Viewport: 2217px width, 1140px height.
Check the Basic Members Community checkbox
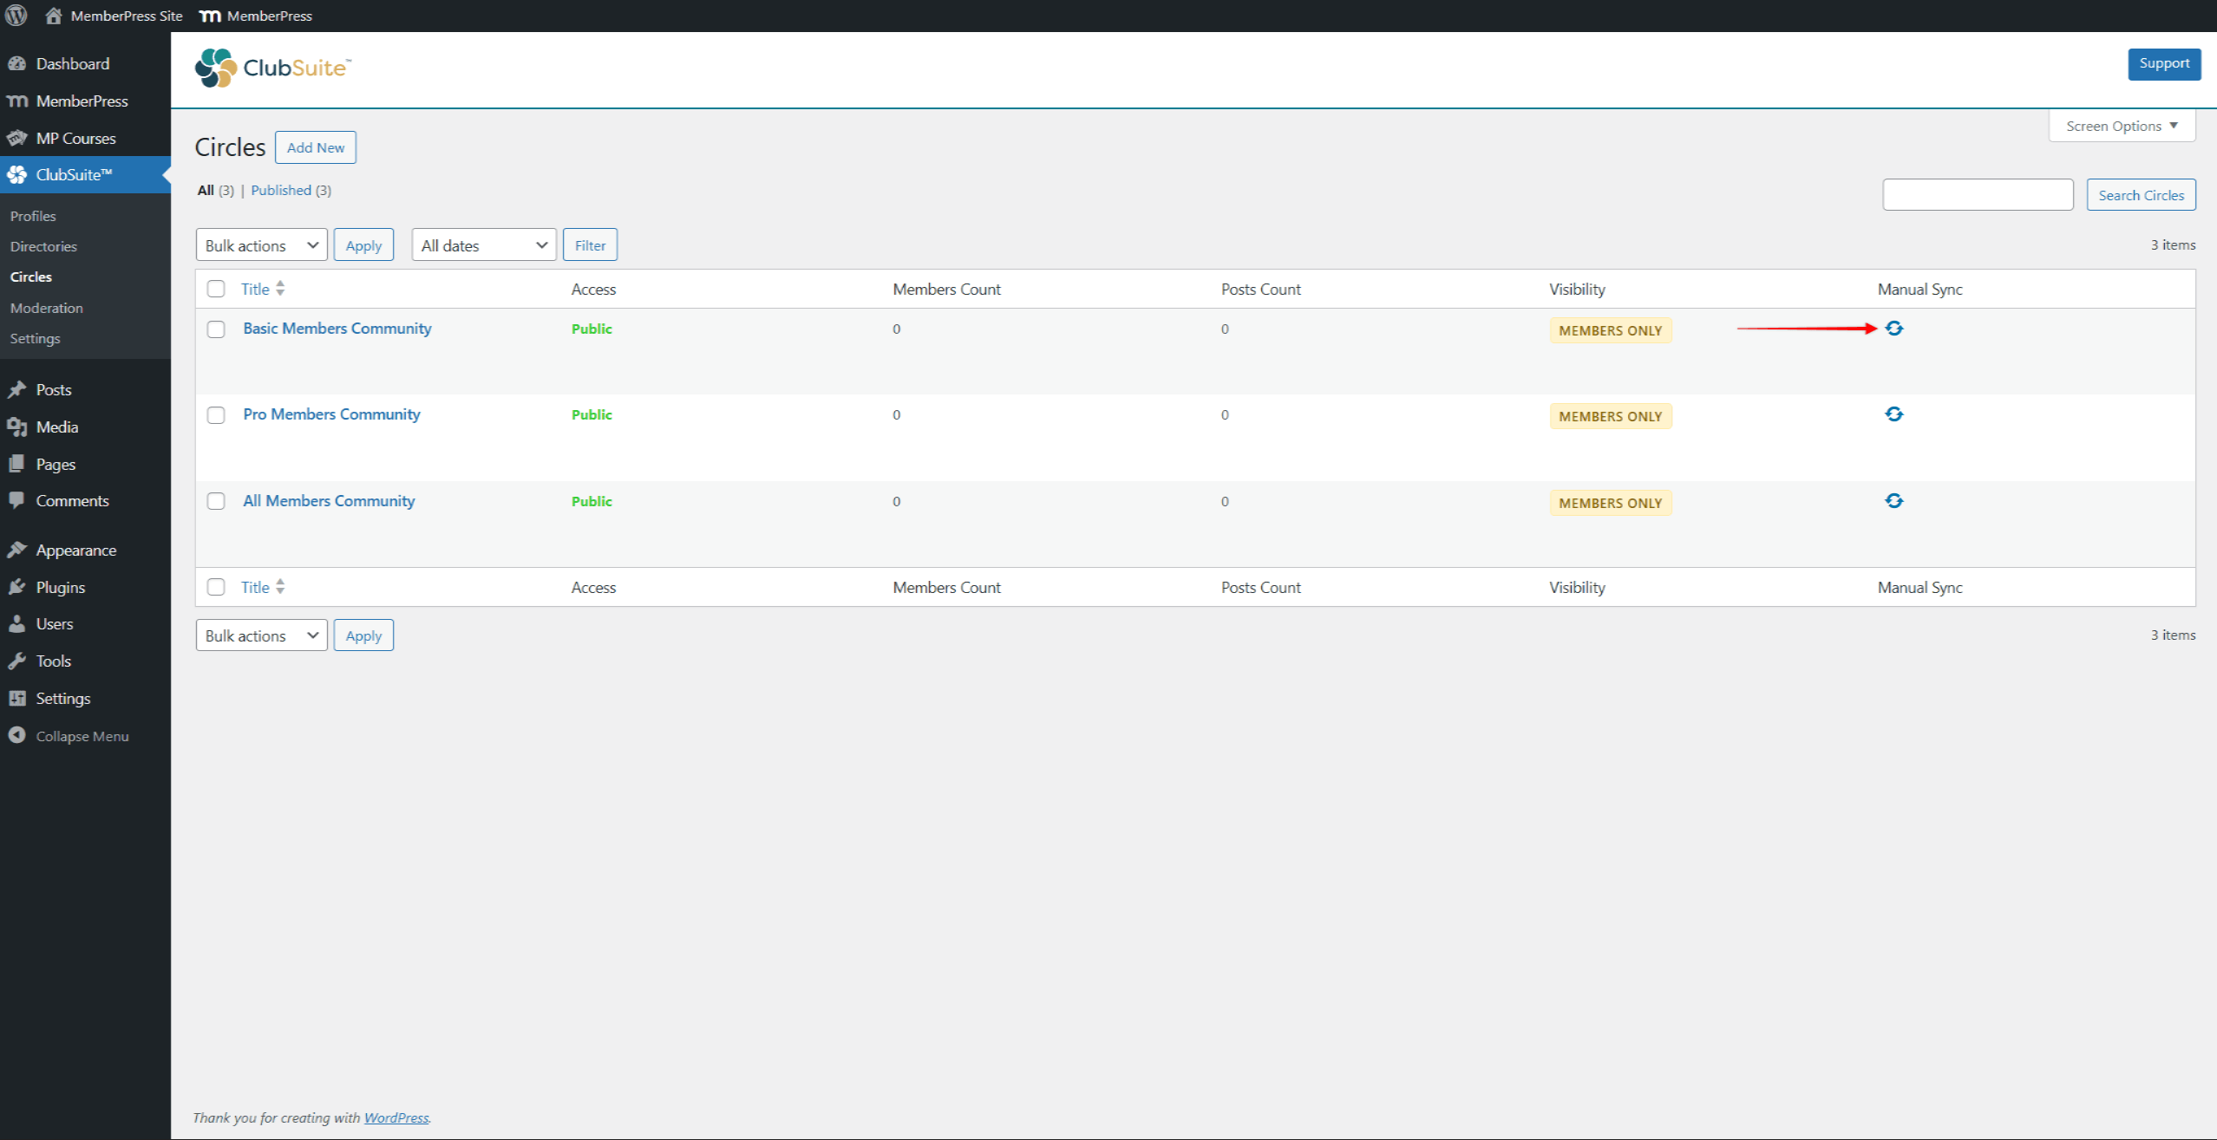(216, 329)
